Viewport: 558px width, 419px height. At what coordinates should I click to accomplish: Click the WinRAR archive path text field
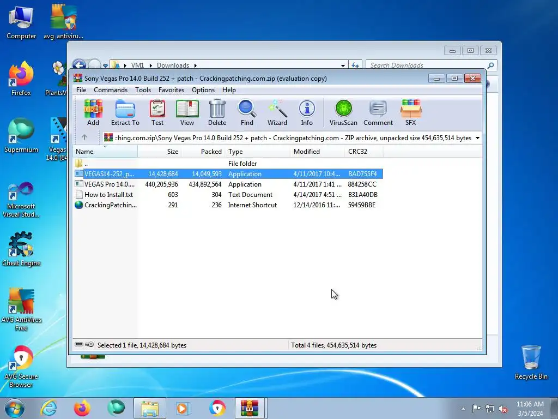288,138
